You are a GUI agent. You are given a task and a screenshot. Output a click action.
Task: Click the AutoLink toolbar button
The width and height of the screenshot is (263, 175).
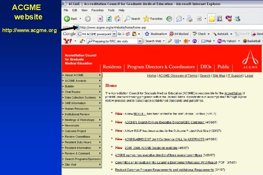[x=220, y=34]
